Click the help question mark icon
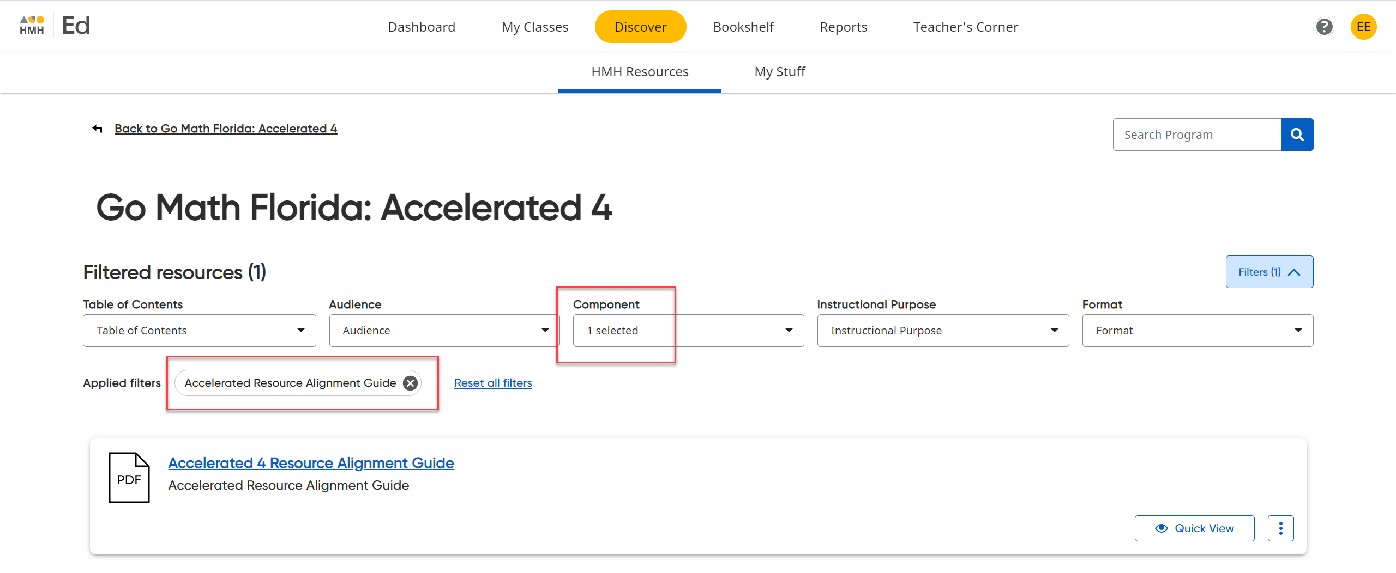 (1325, 27)
